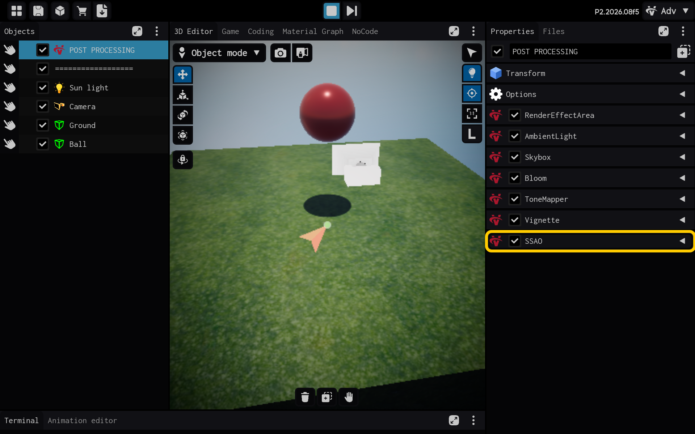Expand the Bloom section arrow
The height and width of the screenshot is (434, 695).
682,178
